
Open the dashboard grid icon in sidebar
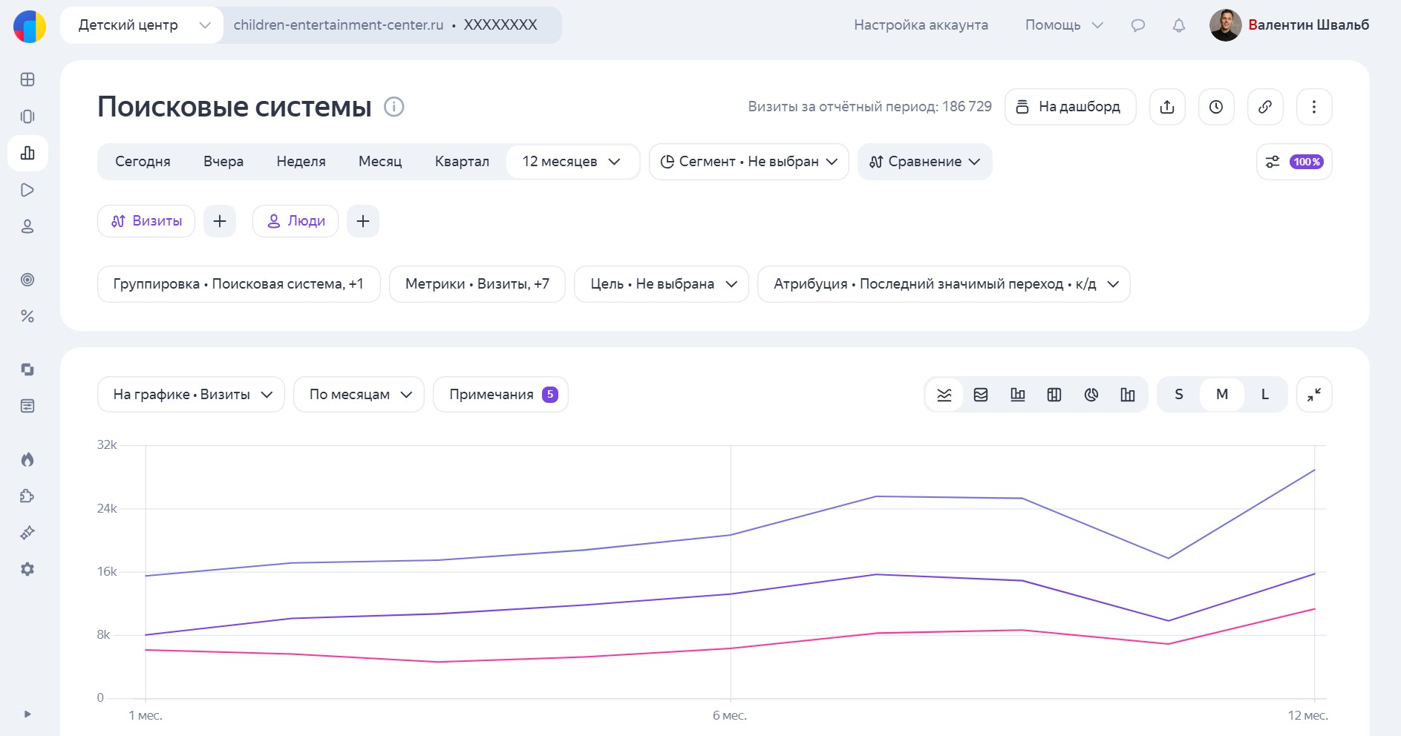coord(27,79)
